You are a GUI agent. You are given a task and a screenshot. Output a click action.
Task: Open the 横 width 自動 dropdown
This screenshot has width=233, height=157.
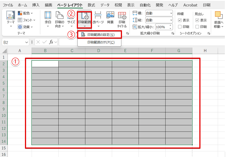(x=159, y=13)
